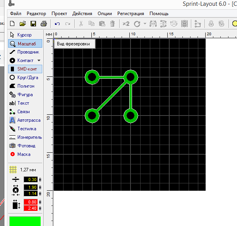Print the layout using the printer icon
Image resolution: width=237 pixels, height=226 pixels.
pos(44,24)
